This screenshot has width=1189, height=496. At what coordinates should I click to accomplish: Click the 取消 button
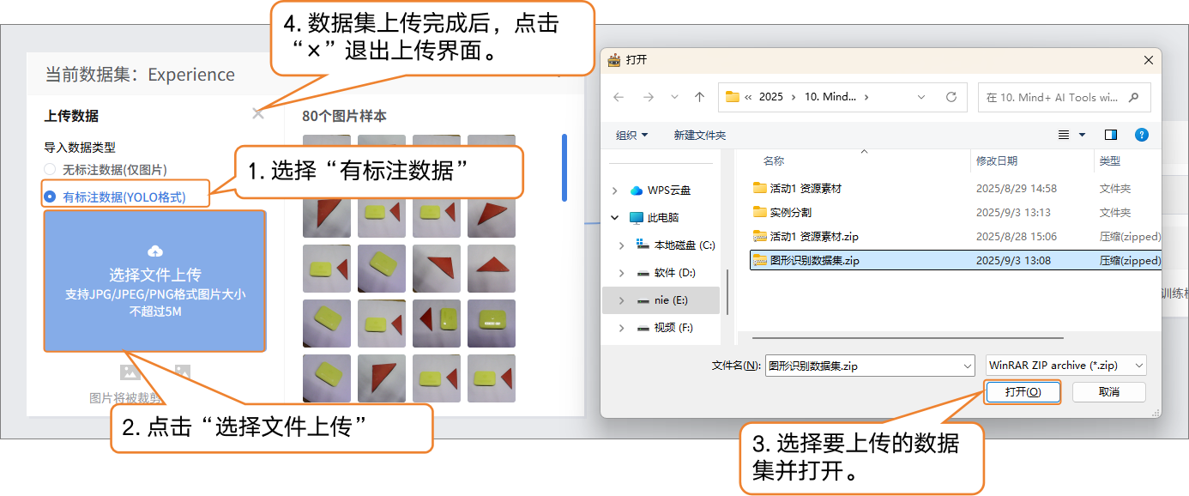[1108, 392]
